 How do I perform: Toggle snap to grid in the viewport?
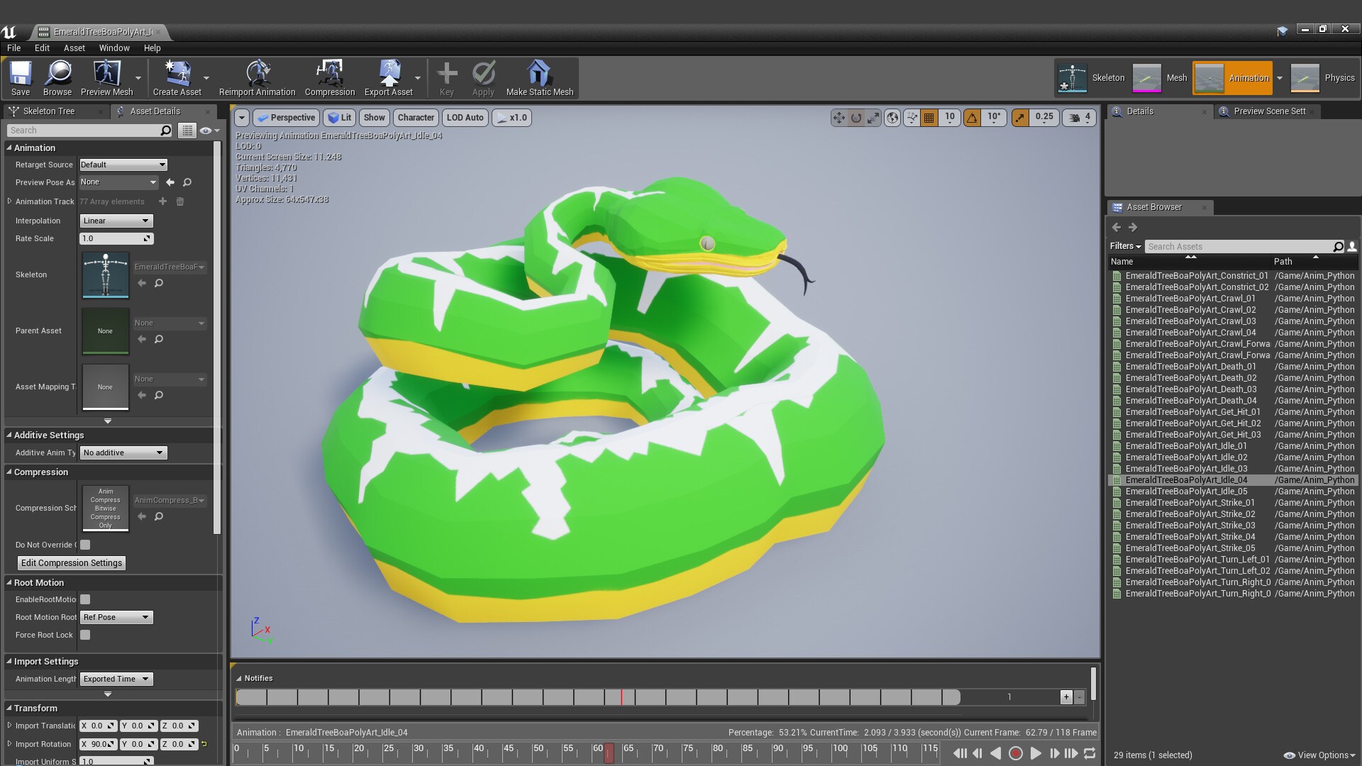coord(929,117)
